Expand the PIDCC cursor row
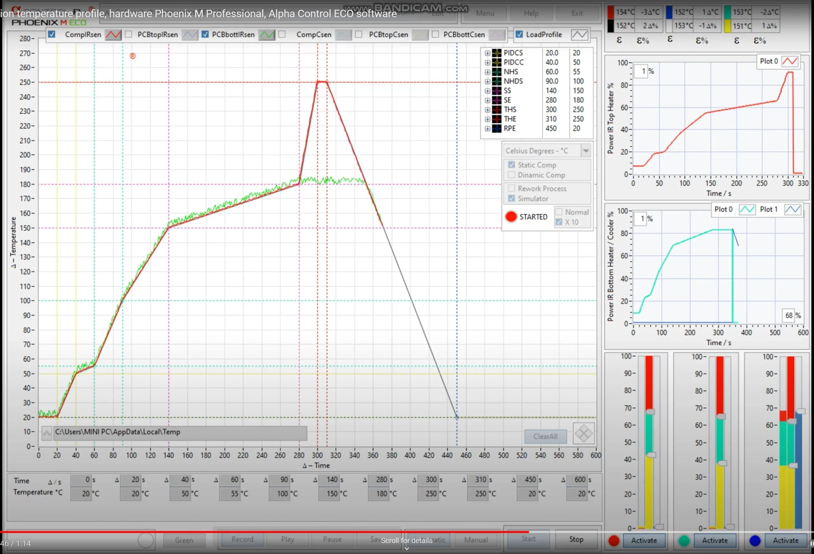Viewport: 814px width, 554px height. click(x=487, y=63)
